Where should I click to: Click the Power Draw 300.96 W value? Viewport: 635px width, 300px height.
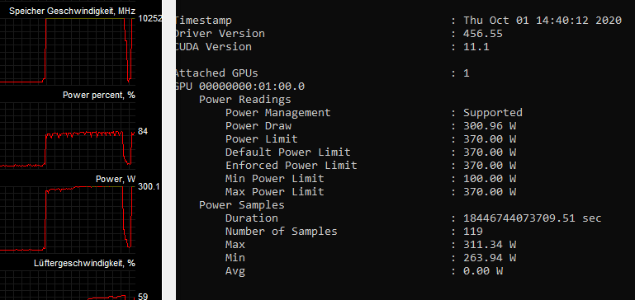point(490,126)
